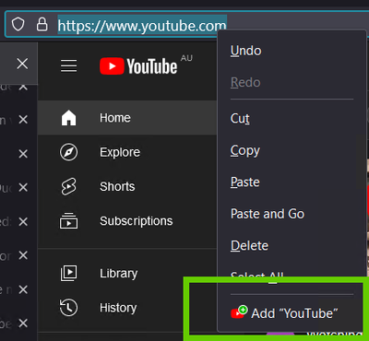Close the tab beside the Explore row

(23, 154)
